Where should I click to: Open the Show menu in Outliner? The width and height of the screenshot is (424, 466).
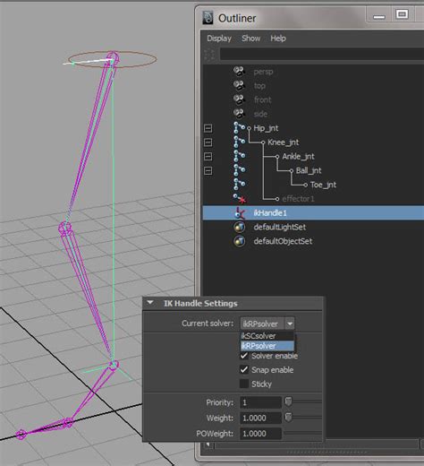click(251, 39)
